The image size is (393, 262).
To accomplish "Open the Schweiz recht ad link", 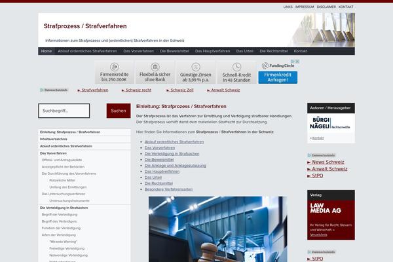I will (136, 90).
